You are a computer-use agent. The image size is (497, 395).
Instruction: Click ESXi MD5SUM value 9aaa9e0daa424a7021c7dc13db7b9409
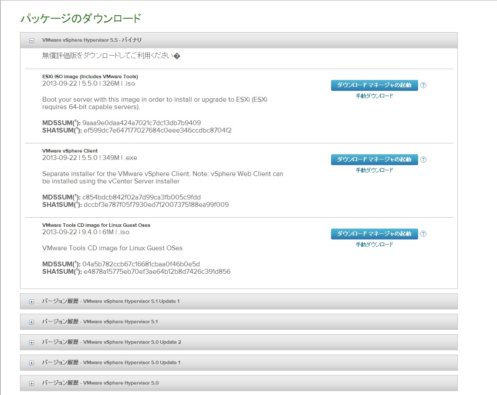142,123
